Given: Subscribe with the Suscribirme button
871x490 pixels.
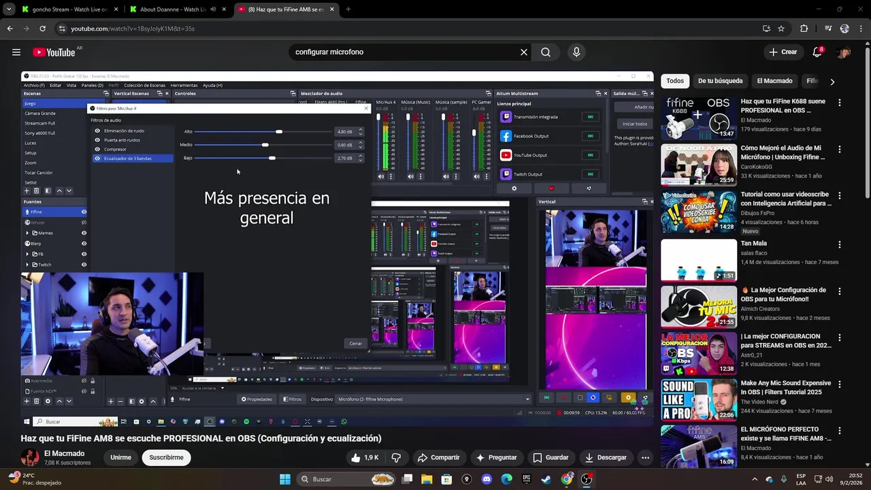Looking at the screenshot, I should click(166, 457).
